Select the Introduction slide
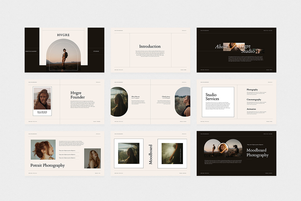Viewport: 301px width, 201px height. [150, 50]
